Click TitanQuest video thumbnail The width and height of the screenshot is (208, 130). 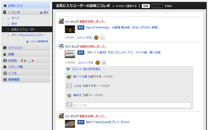click(70, 124)
